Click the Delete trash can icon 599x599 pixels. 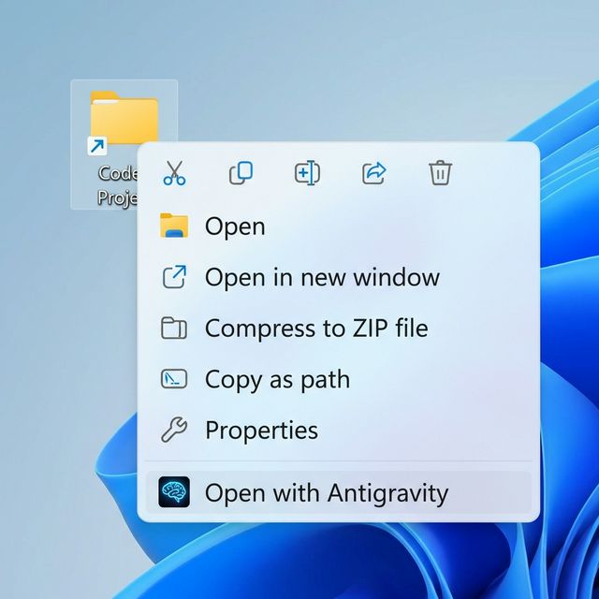tap(440, 173)
